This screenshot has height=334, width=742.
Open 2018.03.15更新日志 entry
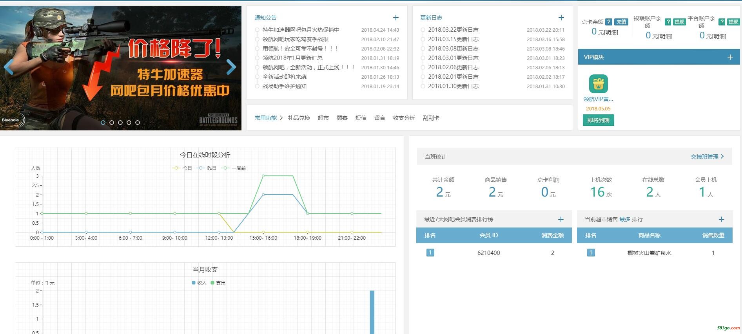click(x=453, y=39)
